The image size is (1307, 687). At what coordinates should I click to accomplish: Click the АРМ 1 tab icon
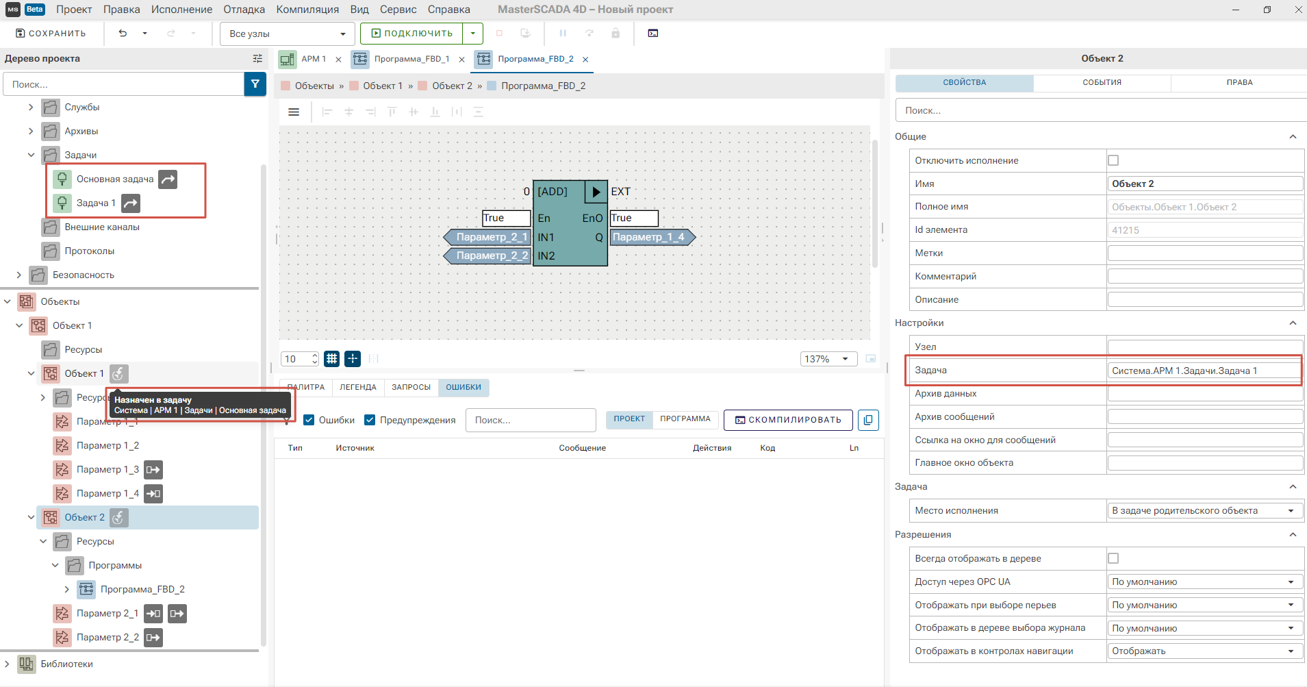pyautogui.click(x=287, y=59)
